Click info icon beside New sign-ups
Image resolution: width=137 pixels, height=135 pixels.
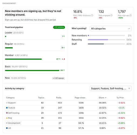(131, 15)
